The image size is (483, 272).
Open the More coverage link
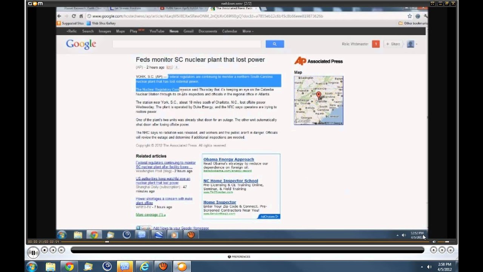[151, 215]
